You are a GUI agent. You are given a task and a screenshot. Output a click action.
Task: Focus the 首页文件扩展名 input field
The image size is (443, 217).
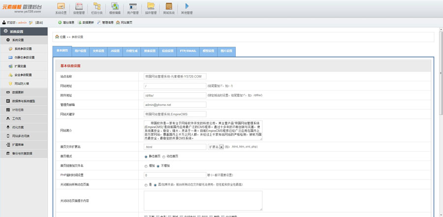175,147
